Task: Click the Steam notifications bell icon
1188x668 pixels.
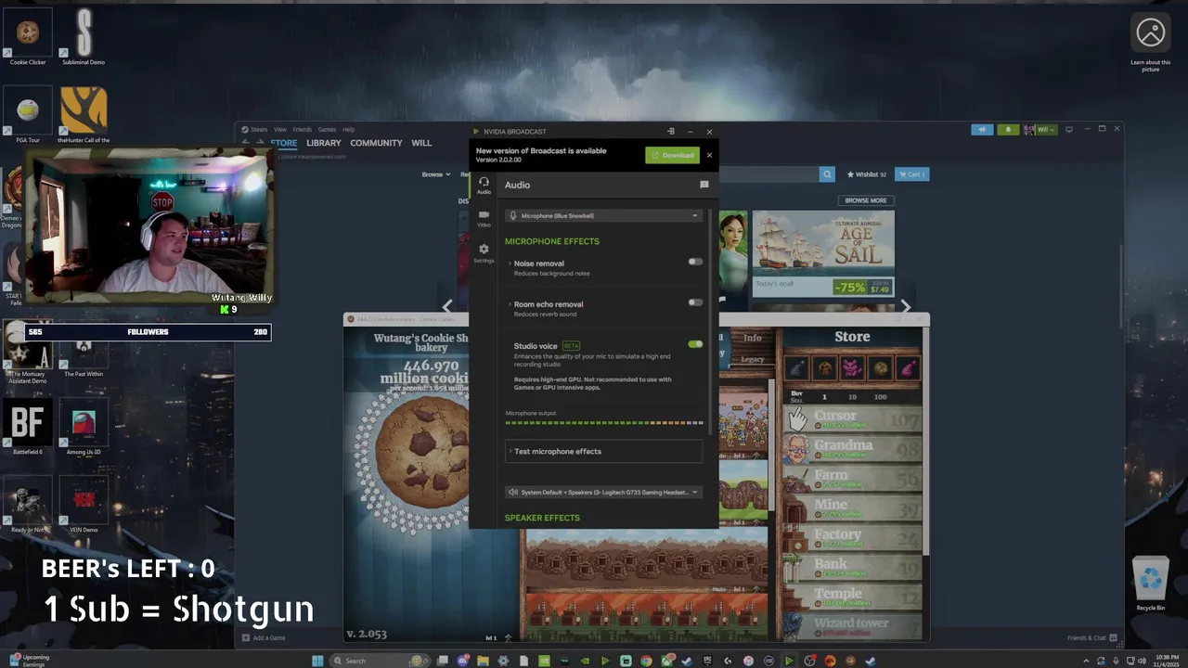Action: coord(1008,130)
